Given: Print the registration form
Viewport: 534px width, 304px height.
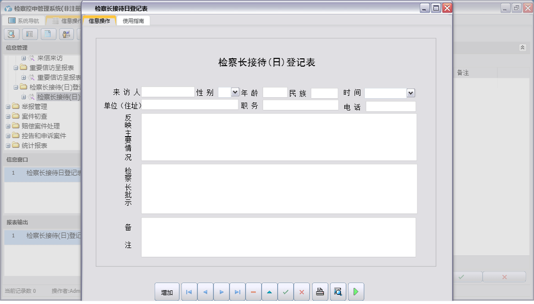Looking at the screenshot, I should pos(320,292).
